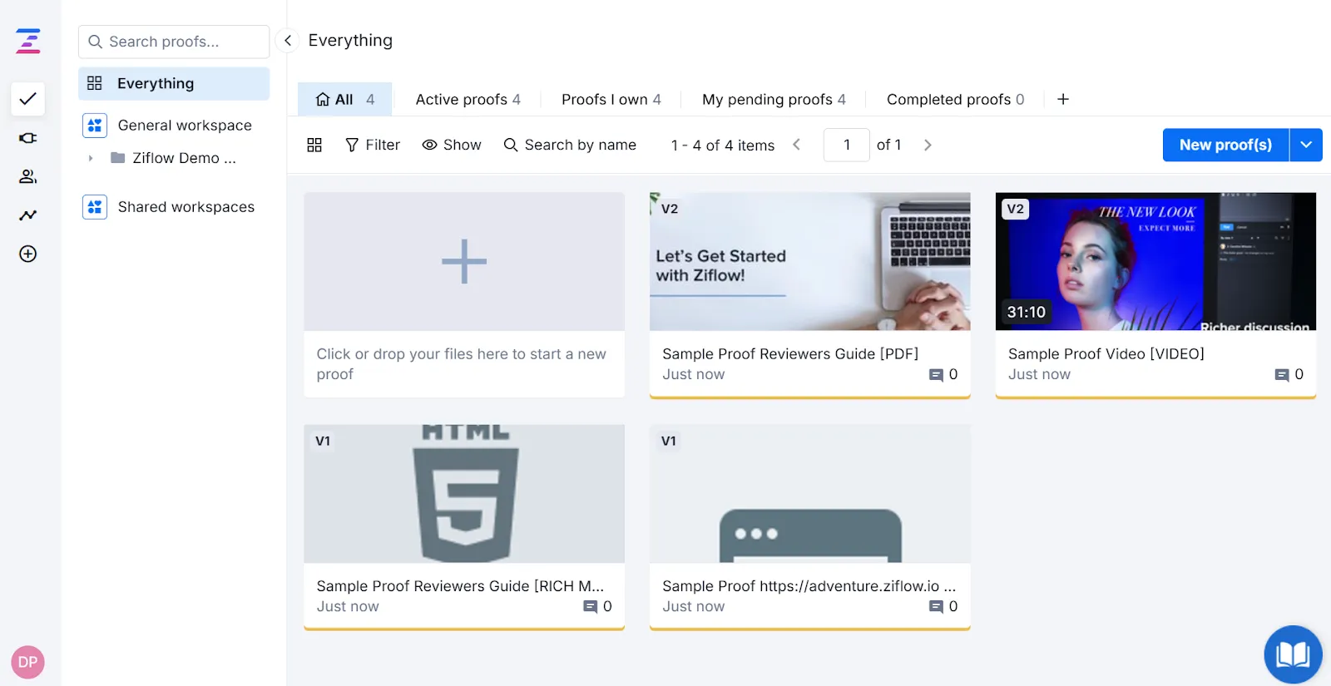The width and height of the screenshot is (1331, 686).
Task: Click the page number input box
Action: (x=846, y=145)
